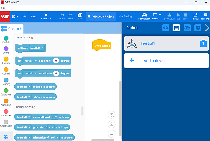Click the zoom out magnifier button
Image resolution: width=210 pixels, height=141 pixels.
pyautogui.click(x=112, y=124)
